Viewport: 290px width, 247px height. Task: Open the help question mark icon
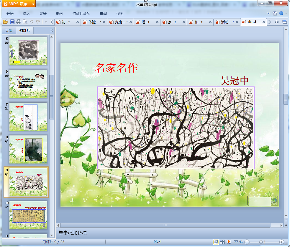(x=281, y=13)
